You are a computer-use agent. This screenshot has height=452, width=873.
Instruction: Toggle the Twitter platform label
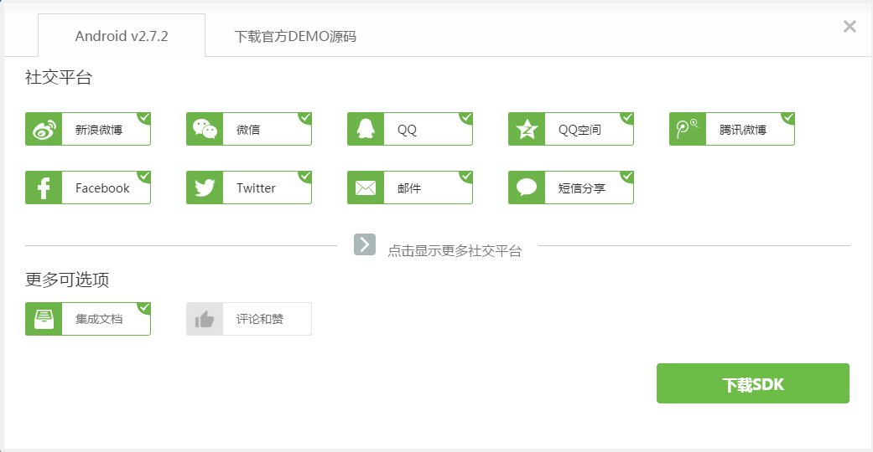point(256,188)
